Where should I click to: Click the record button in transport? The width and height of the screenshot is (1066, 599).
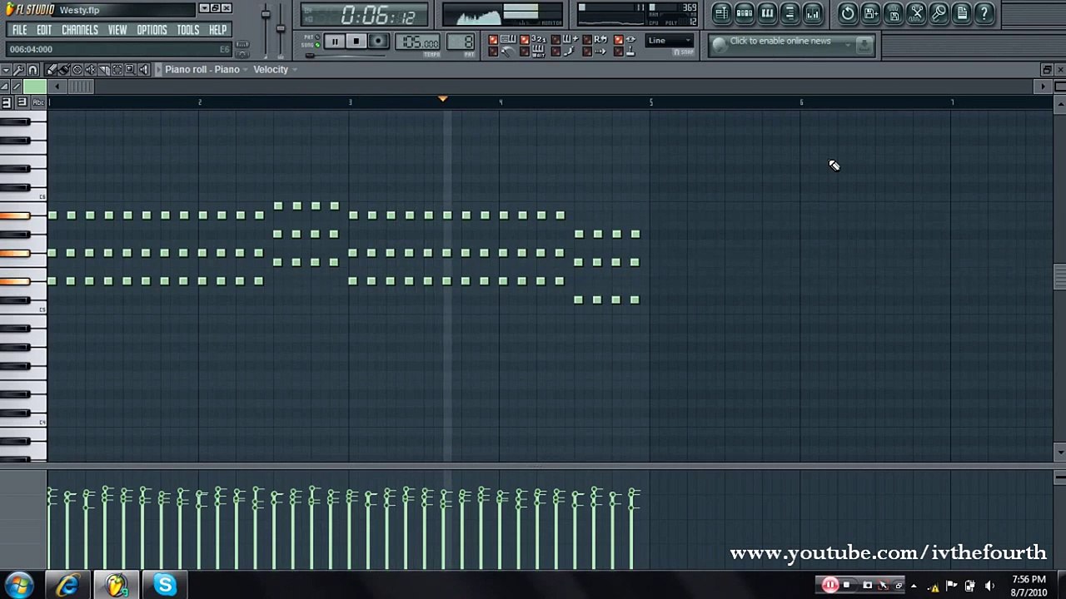(x=378, y=42)
